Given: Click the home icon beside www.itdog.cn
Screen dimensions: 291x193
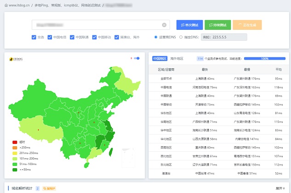Looking at the screenshot, I should (6, 6).
